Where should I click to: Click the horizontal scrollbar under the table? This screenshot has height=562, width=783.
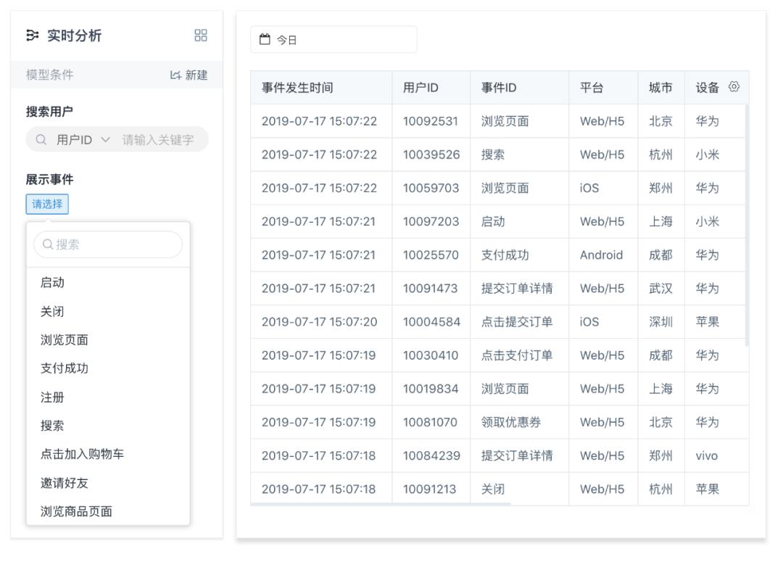pyautogui.click(x=381, y=503)
